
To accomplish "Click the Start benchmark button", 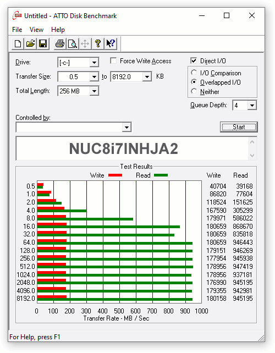I will pos(239,127).
